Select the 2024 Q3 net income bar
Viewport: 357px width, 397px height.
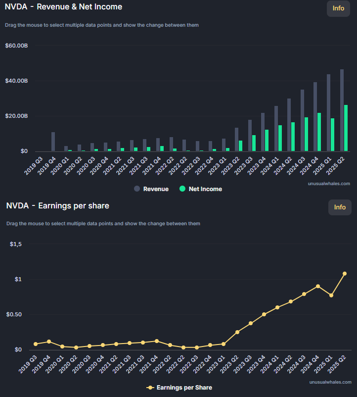pos(307,134)
